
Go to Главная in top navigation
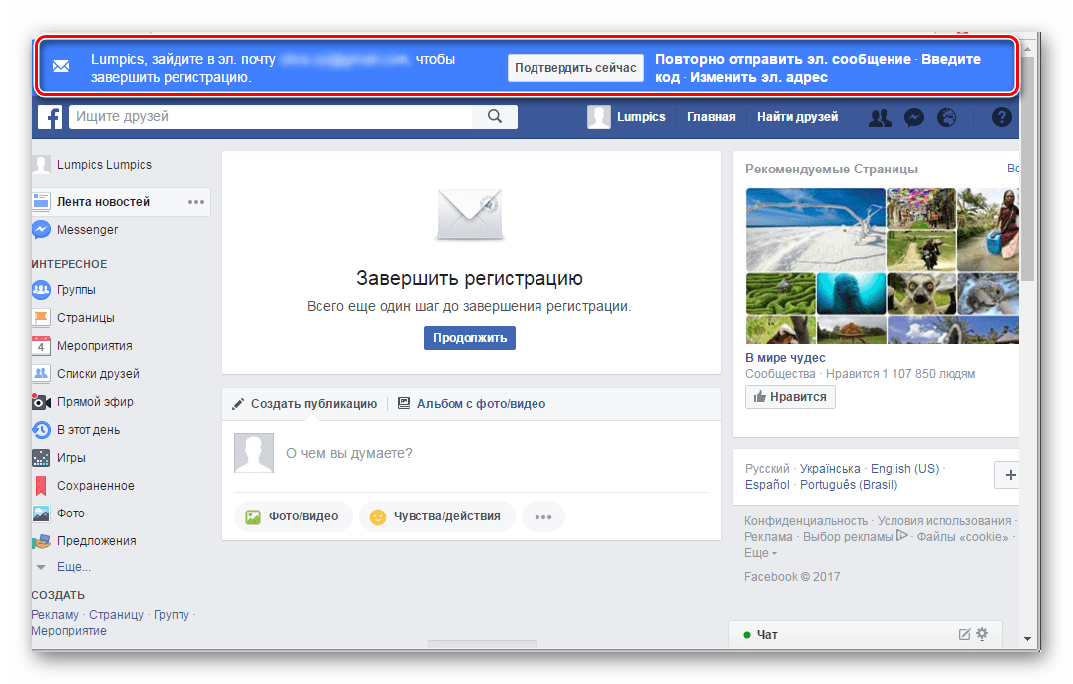[x=711, y=117]
